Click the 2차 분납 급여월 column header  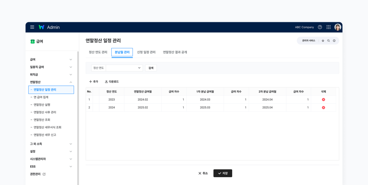[267, 92]
